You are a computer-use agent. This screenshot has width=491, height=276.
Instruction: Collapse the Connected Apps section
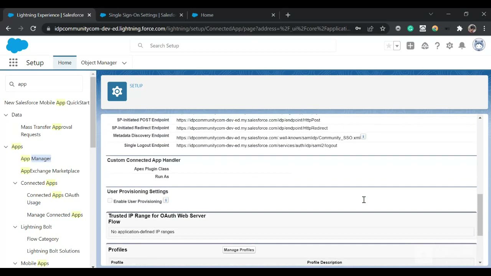pos(15,183)
